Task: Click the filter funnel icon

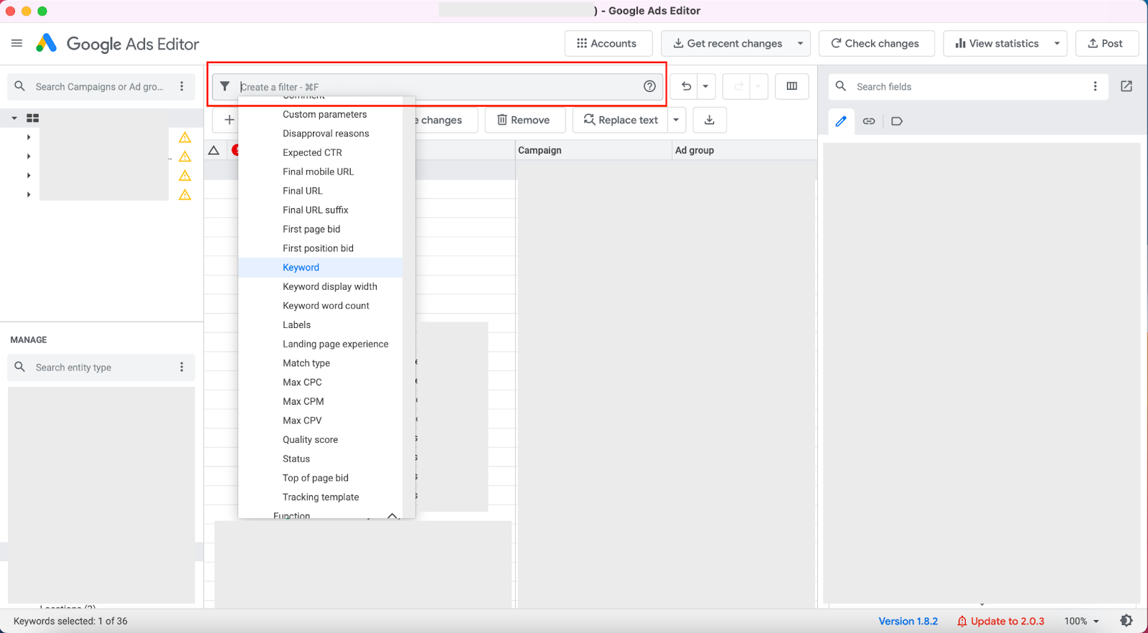Action: 225,86
